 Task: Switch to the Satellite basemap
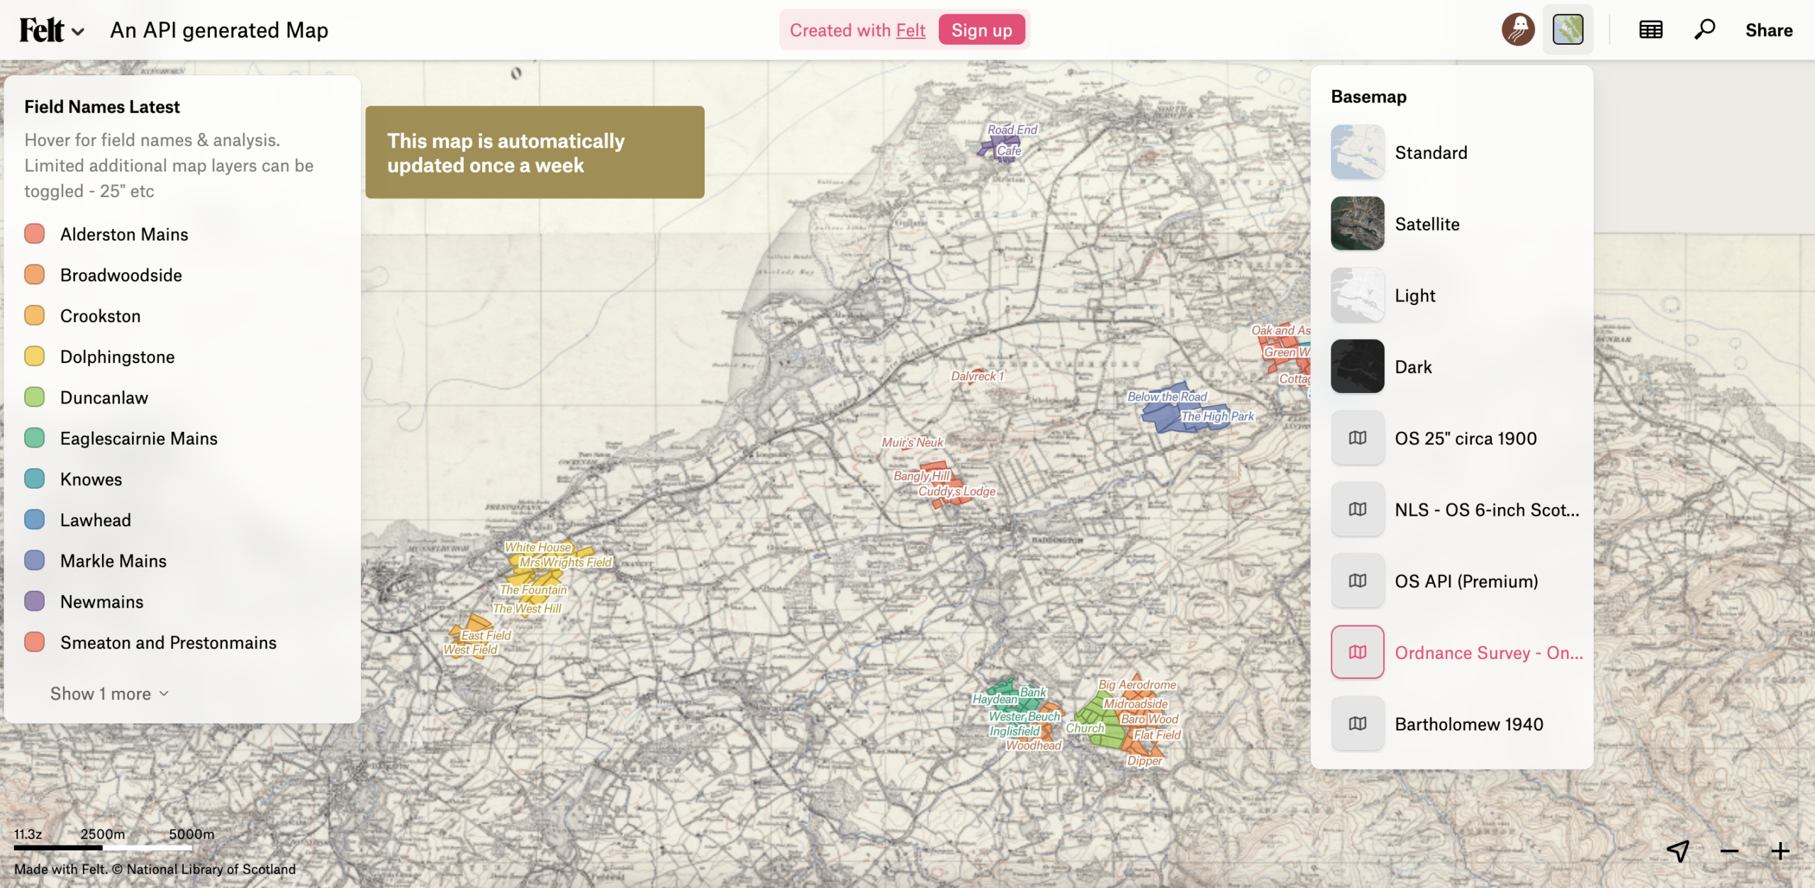click(x=1426, y=224)
